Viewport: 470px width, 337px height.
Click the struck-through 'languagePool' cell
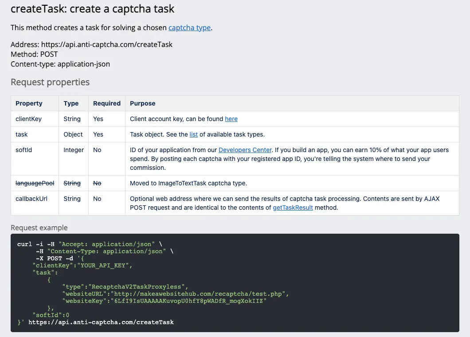[35, 183]
